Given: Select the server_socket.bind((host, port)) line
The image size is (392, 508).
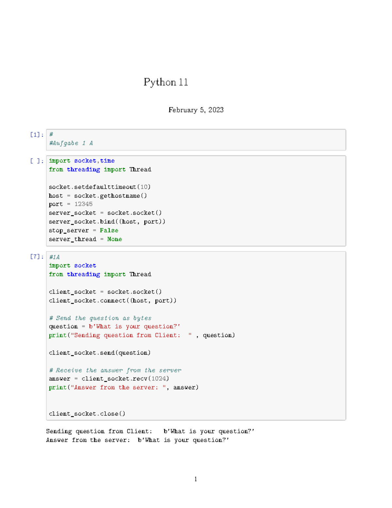Looking at the screenshot, I should pos(107,221).
